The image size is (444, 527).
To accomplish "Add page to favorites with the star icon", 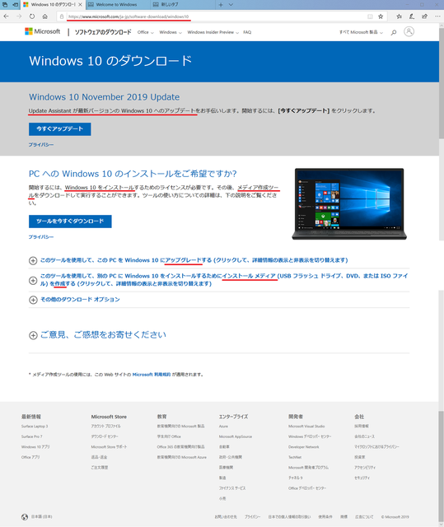I will click(x=381, y=16).
